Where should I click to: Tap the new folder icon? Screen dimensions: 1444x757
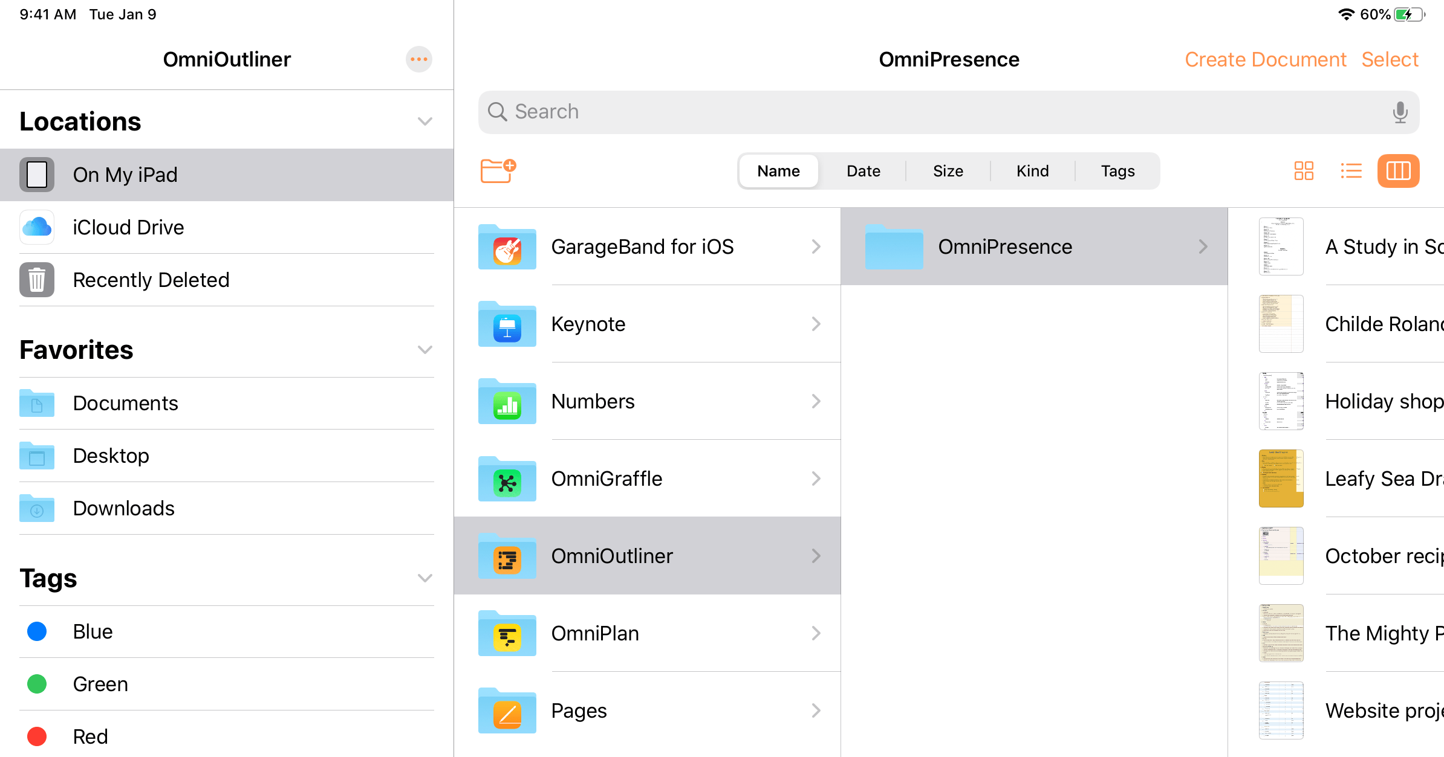pos(498,170)
